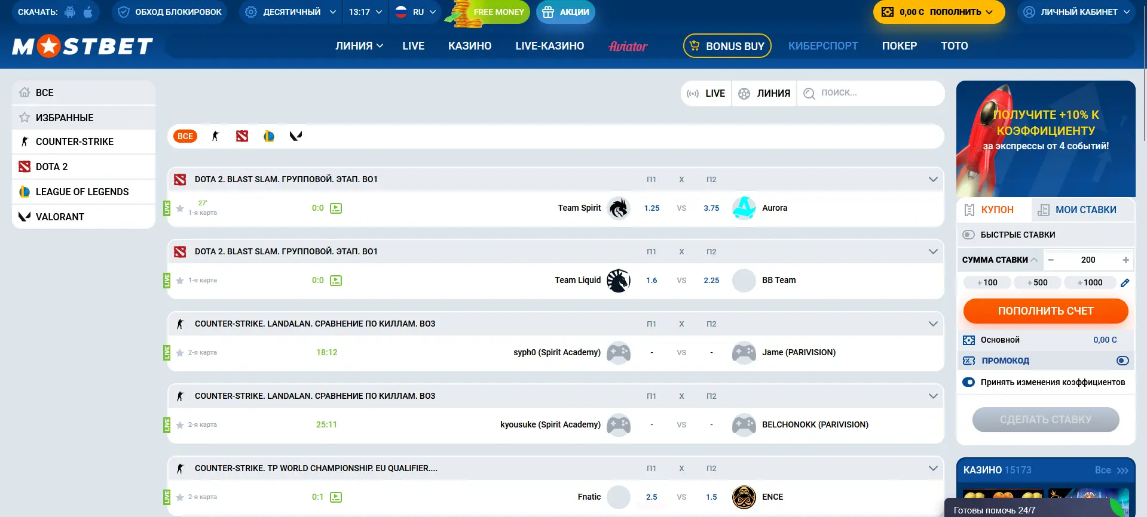This screenshot has width=1147, height=517.
Task: Open Десятичный odds format dropdown
Action: (290, 12)
